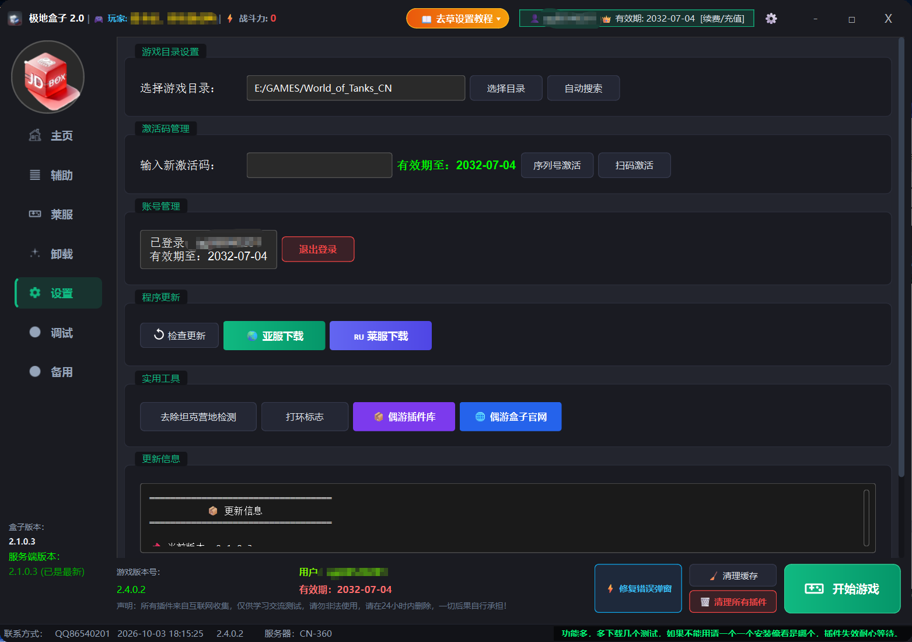Click the gear icon beside 设置
Viewport: 912px width, 642px height.
(x=35, y=292)
